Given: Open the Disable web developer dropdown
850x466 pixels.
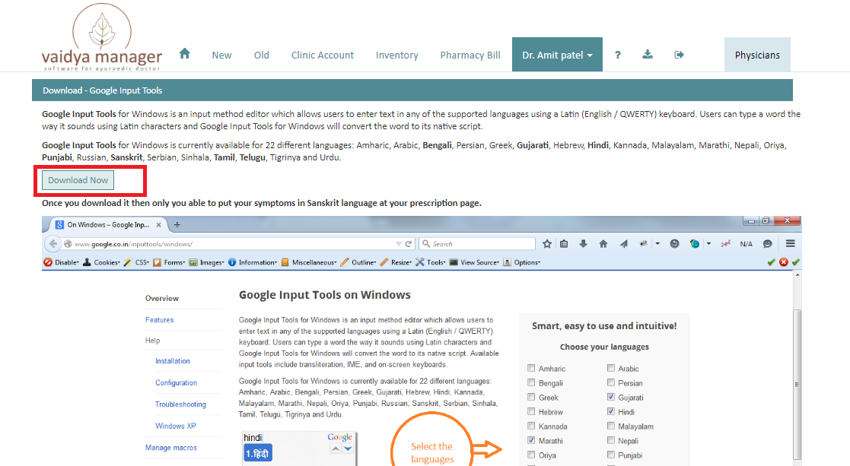Looking at the screenshot, I should tap(61, 262).
